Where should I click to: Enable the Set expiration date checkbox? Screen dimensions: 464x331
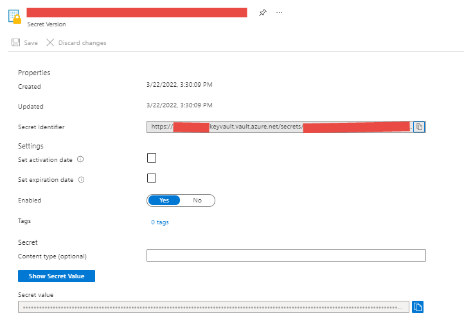[152, 178]
